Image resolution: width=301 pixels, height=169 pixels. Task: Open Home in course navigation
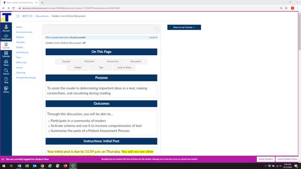19,27
